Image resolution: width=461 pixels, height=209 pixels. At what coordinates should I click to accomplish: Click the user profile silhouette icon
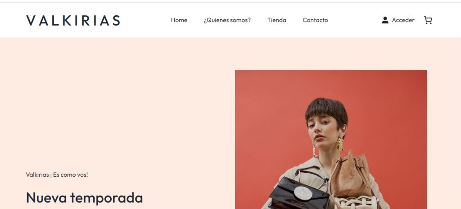click(x=385, y=20)
